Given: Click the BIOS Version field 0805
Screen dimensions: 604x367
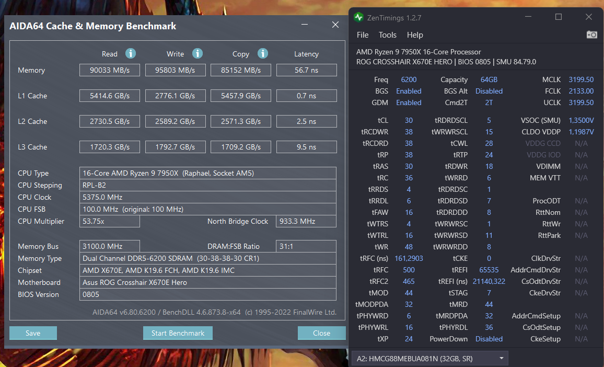Looking at the screenshot, I should (208, 294).
